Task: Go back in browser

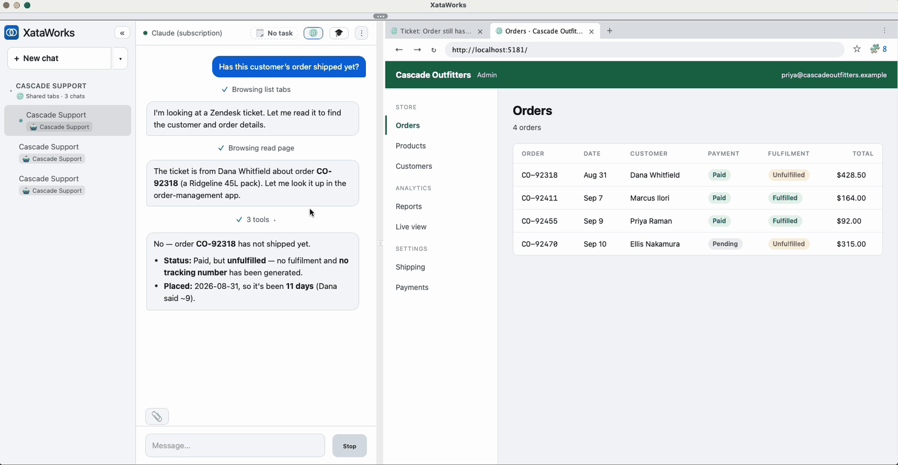Action: (x=399, y=49)
